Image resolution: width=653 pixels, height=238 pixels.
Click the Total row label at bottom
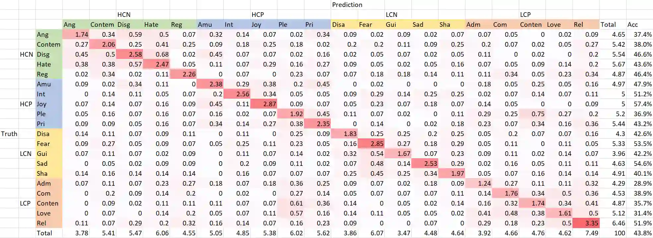(x=44, y=233)
